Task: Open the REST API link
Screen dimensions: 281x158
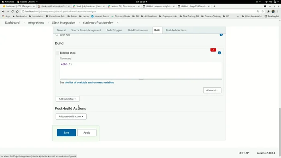Action: [x=244, y=153]
